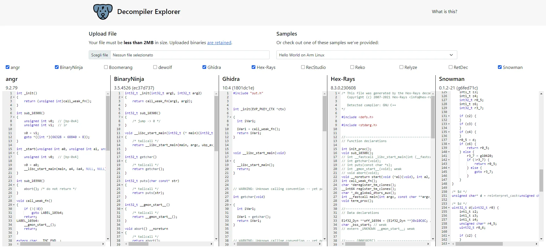Screen dimensions: 546x250
Task: Uncheck the angr decompiler checkbox
Action: pos(8,67)
